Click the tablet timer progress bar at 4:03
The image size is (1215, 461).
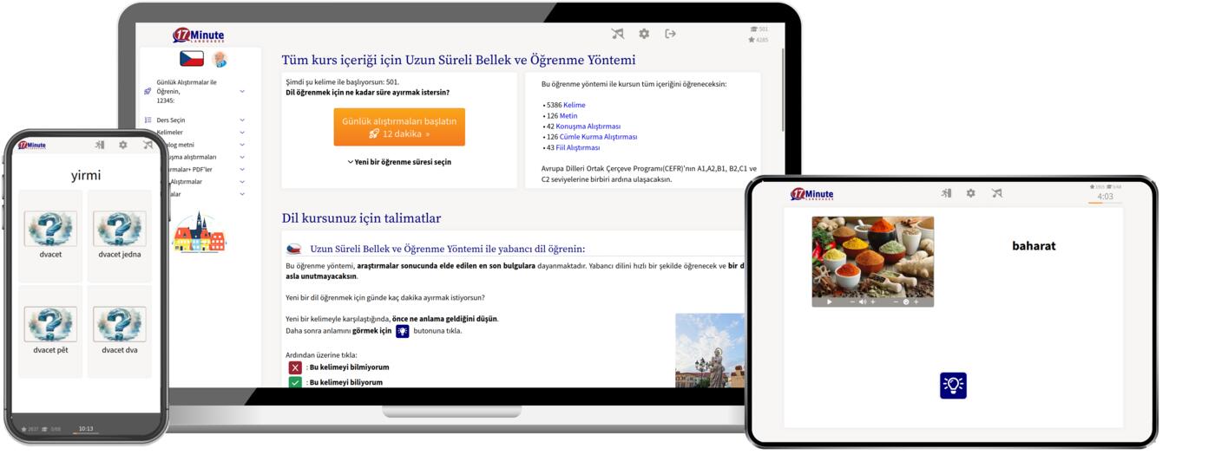click(1105, 204)
